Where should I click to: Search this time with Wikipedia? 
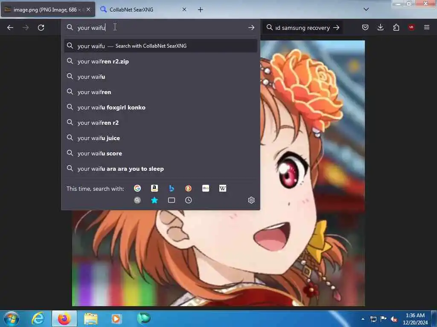(x=223, y=188)
